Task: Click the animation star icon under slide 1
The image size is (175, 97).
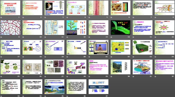Action: coord(1,17)
